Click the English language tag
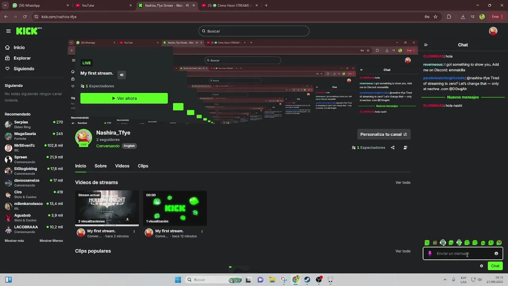508x286 pixels. [129, 146]
